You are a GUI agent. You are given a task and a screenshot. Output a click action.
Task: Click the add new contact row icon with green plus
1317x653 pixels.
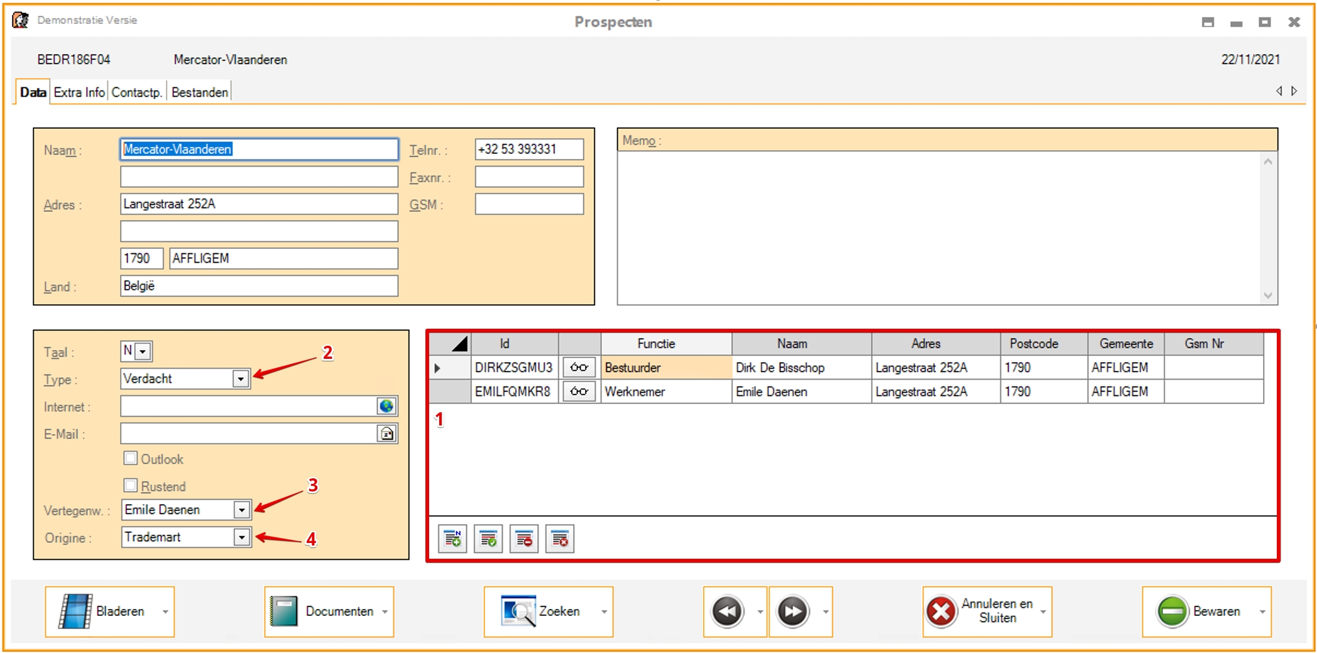452,539
